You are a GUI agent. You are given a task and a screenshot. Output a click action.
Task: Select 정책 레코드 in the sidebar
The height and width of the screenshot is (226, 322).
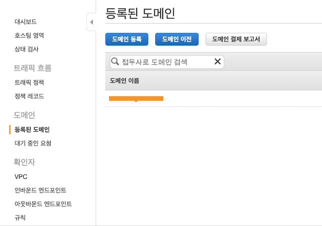[x=29, y=96]
